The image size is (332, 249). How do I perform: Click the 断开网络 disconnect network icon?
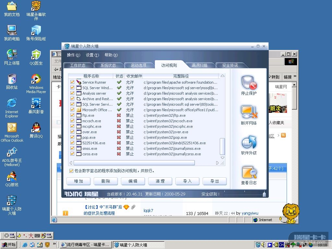tap(249, 112)
